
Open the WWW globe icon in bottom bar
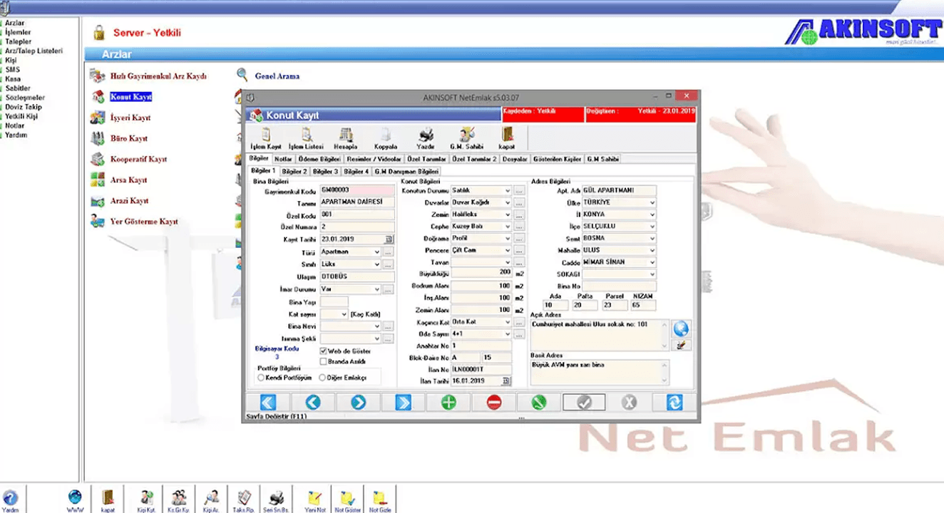tap(75, 500)
